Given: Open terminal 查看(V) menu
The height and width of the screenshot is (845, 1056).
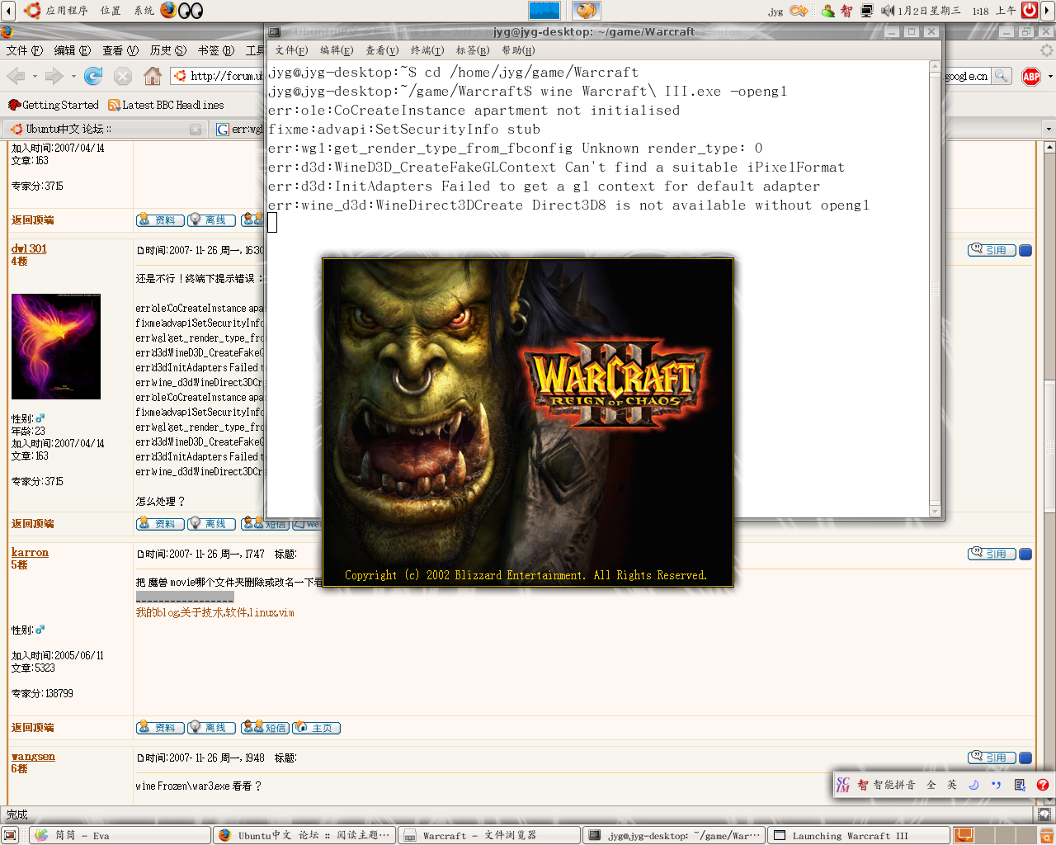Looking at the screenshot, I should point(382,50).
